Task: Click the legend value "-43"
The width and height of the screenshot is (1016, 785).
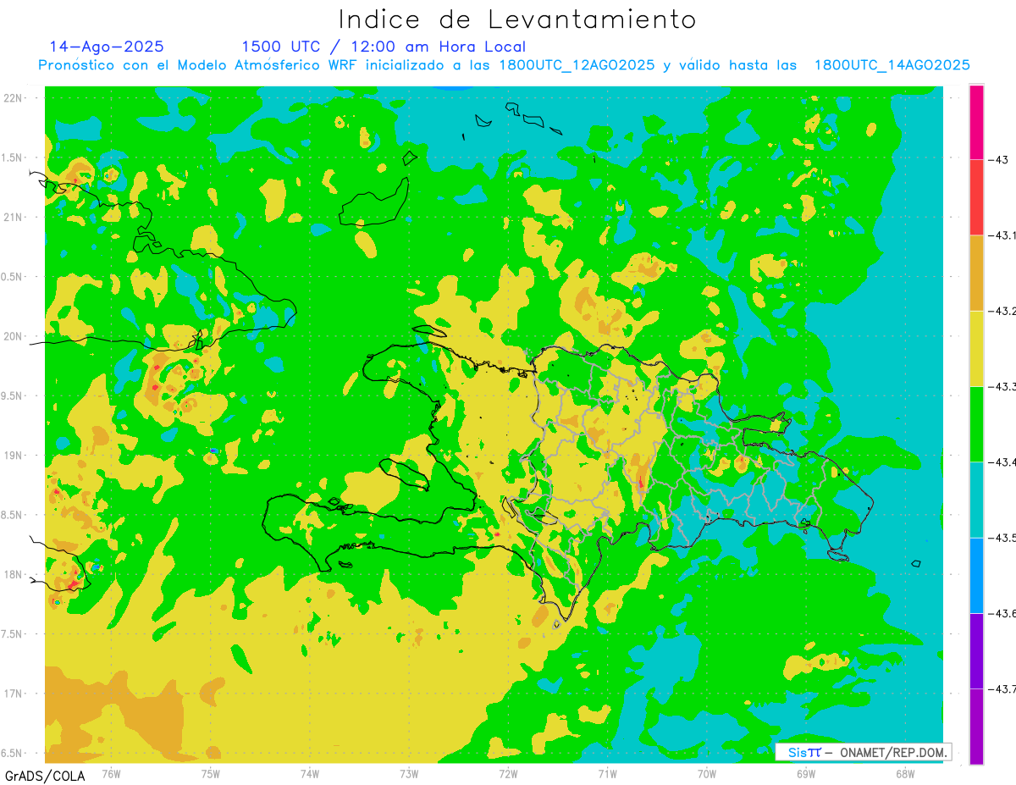Action: click(999, 159)
